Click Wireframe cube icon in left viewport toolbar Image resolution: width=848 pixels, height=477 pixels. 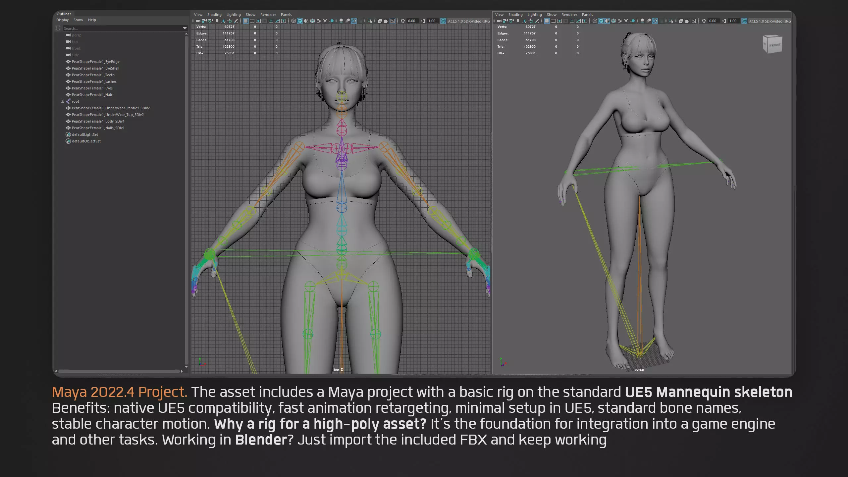[293, 21]
